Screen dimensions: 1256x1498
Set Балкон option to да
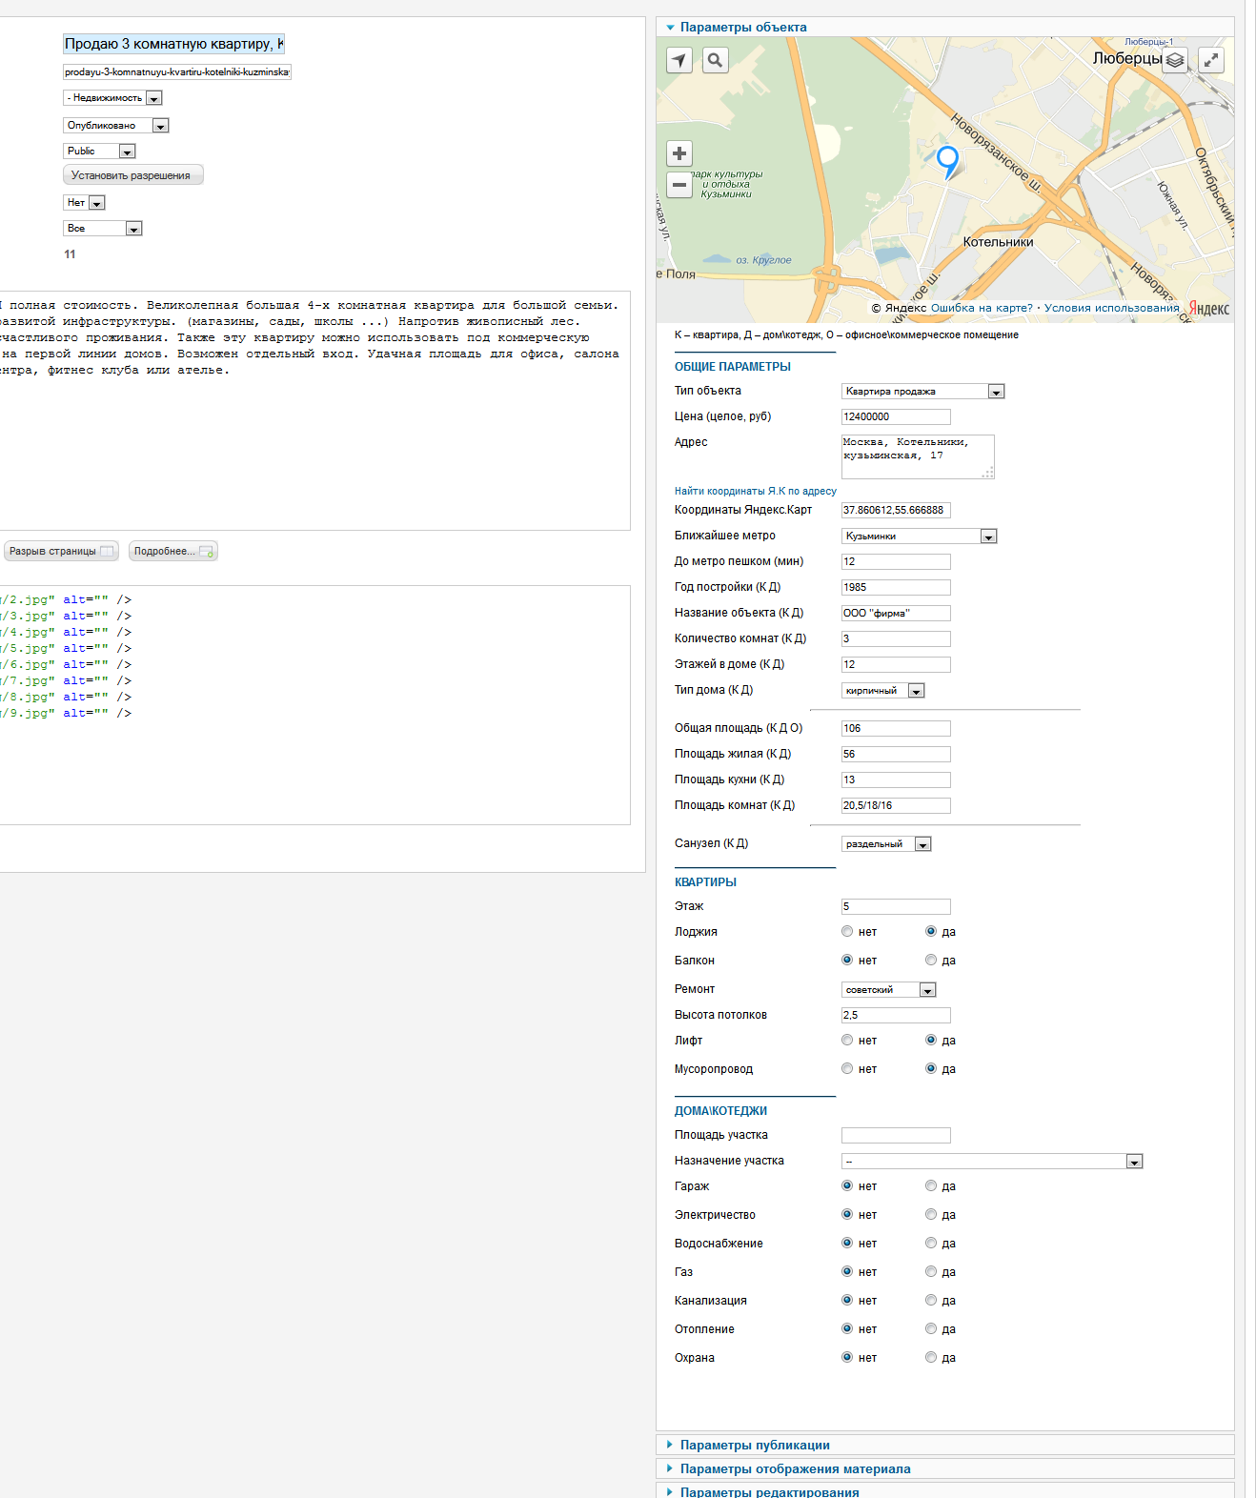[x=931, y=961]
